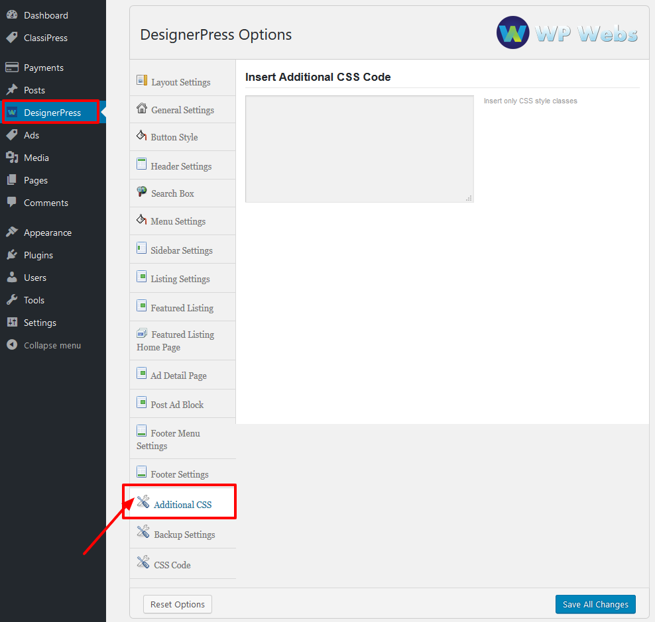Click the Backup Settings tools icon
This screenshot has height=622, width=655.
click(143, 532)
